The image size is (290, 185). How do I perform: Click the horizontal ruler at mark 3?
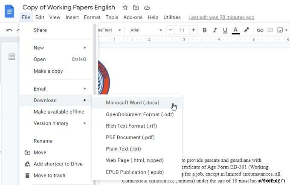point(184,39)
